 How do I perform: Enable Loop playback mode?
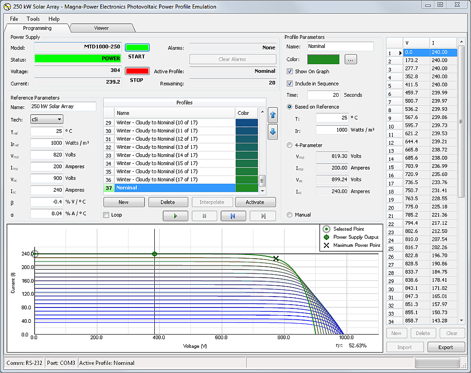[x=106, y=215]
